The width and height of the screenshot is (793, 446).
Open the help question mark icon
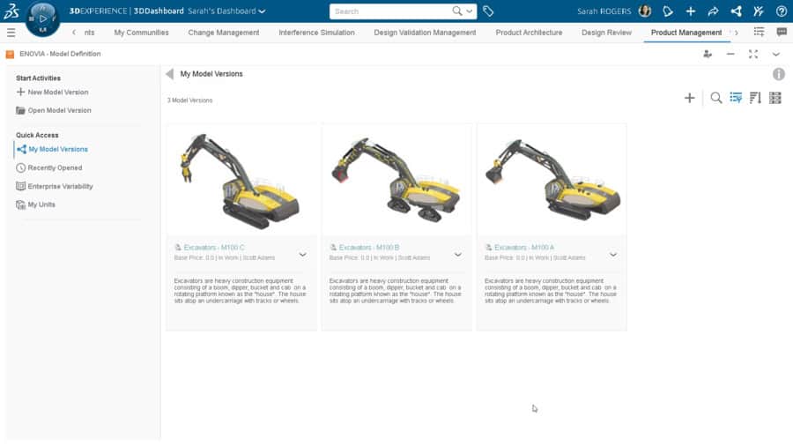pos(782,11)
